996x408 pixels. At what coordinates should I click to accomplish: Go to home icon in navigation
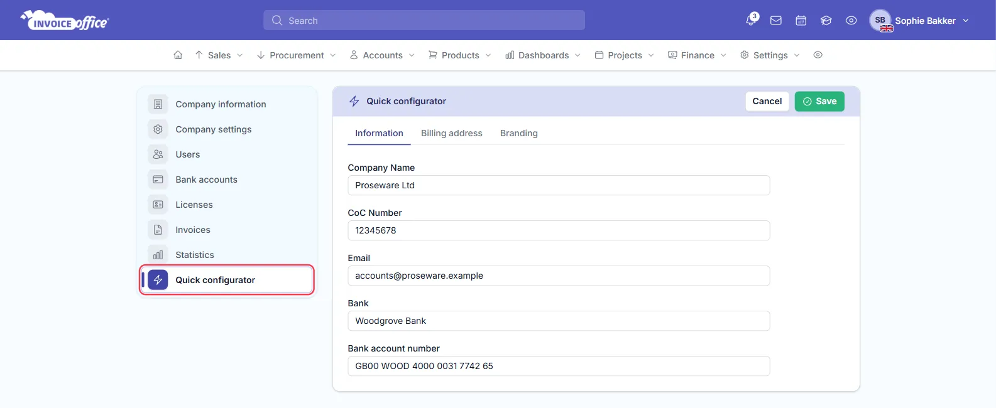[178, 55]
